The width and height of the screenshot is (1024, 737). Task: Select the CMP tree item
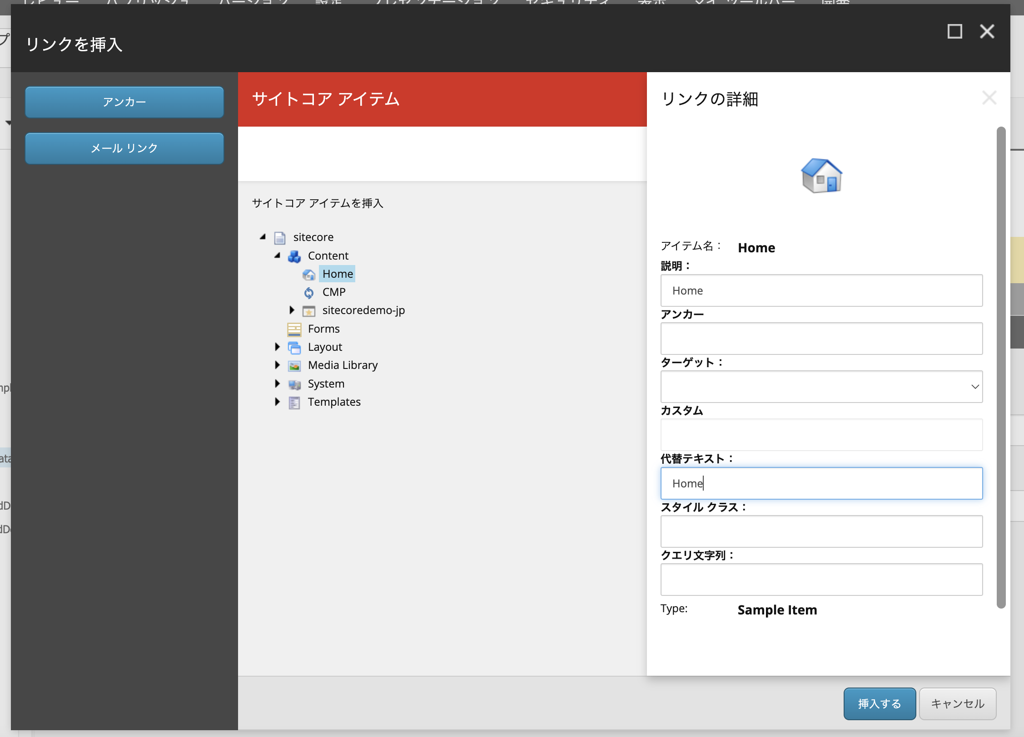(334, 292)
